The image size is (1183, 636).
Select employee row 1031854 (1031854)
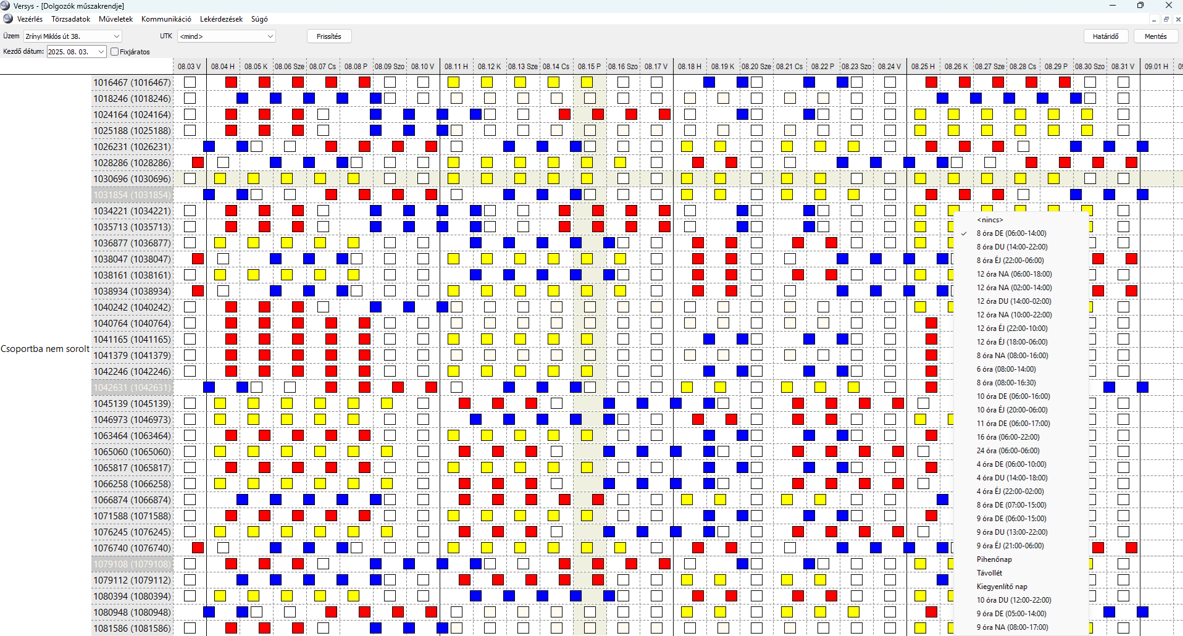click(x=132, y=195)
